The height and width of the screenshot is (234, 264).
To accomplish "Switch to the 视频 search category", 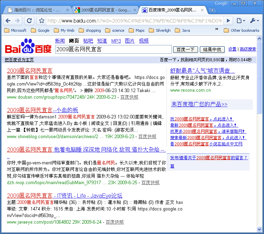I will [x=144, y=41].
